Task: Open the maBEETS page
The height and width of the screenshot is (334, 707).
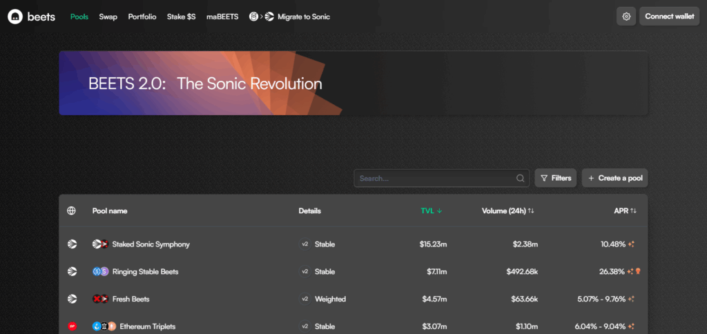Action: coord(222,17)
